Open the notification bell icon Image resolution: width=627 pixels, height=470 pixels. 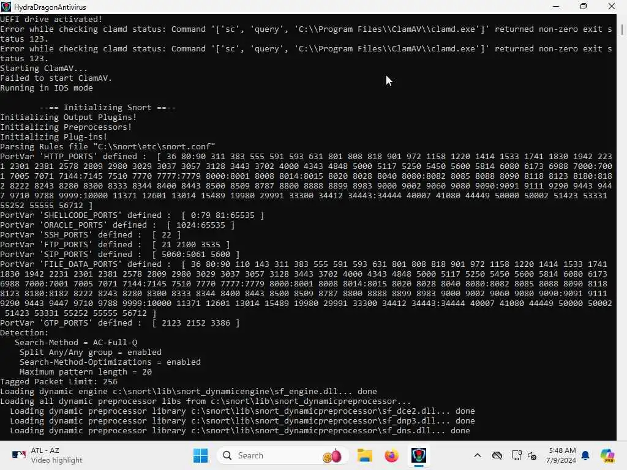point(585,455)
